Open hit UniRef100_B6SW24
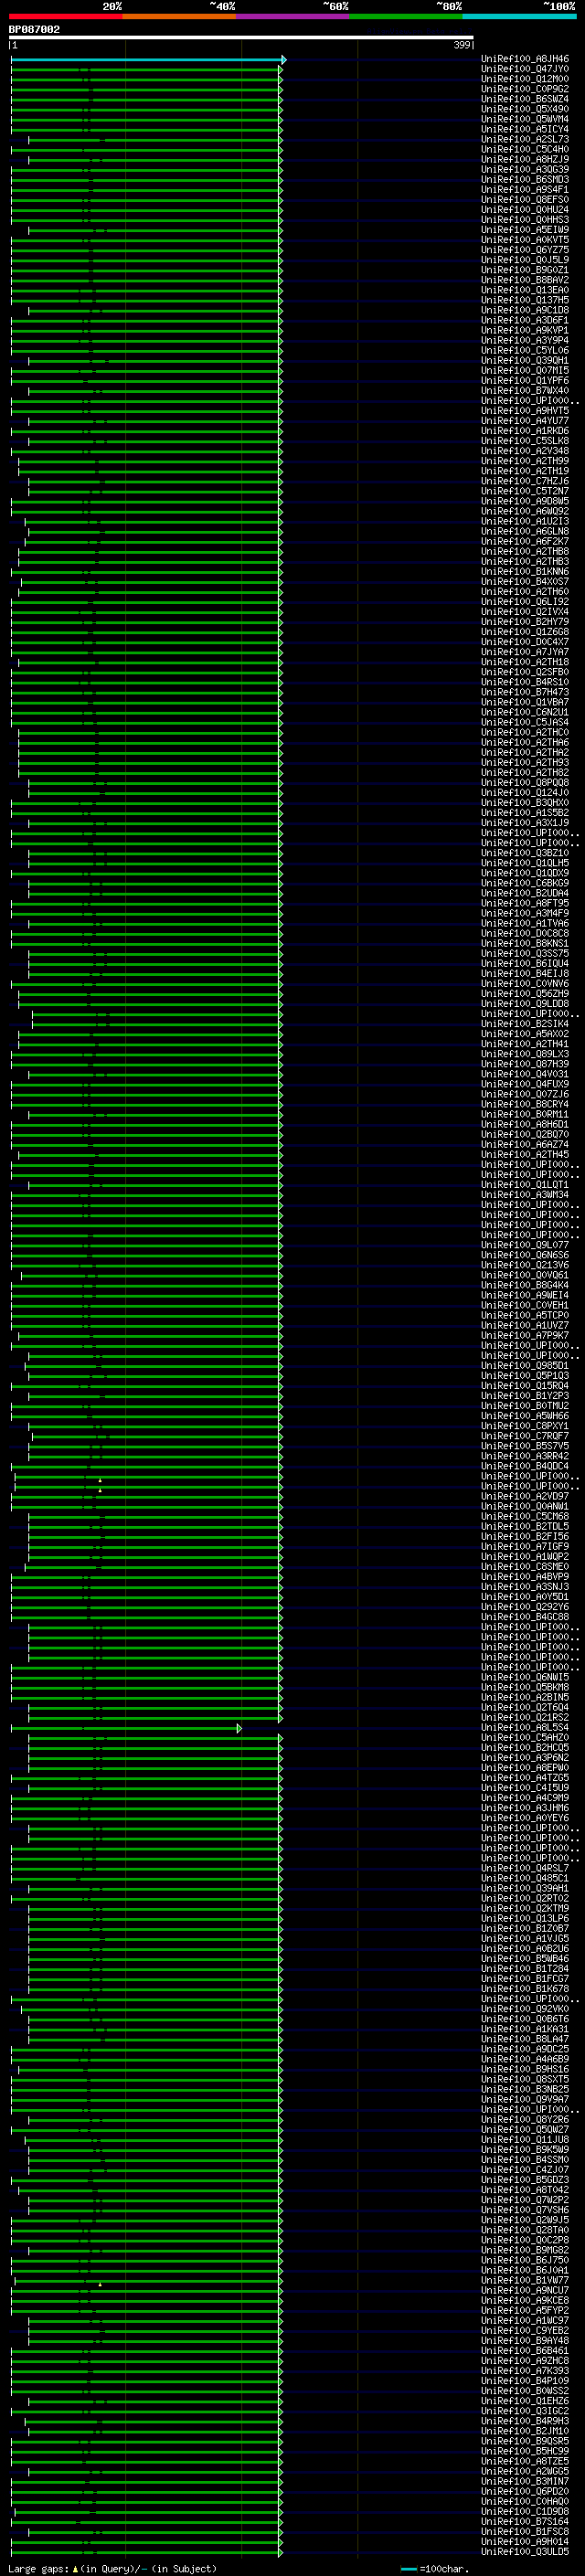 pos(525,99)
